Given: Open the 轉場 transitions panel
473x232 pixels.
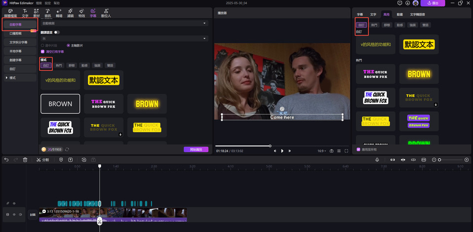Looking at the screenshot, I should (x=59, y=13).
